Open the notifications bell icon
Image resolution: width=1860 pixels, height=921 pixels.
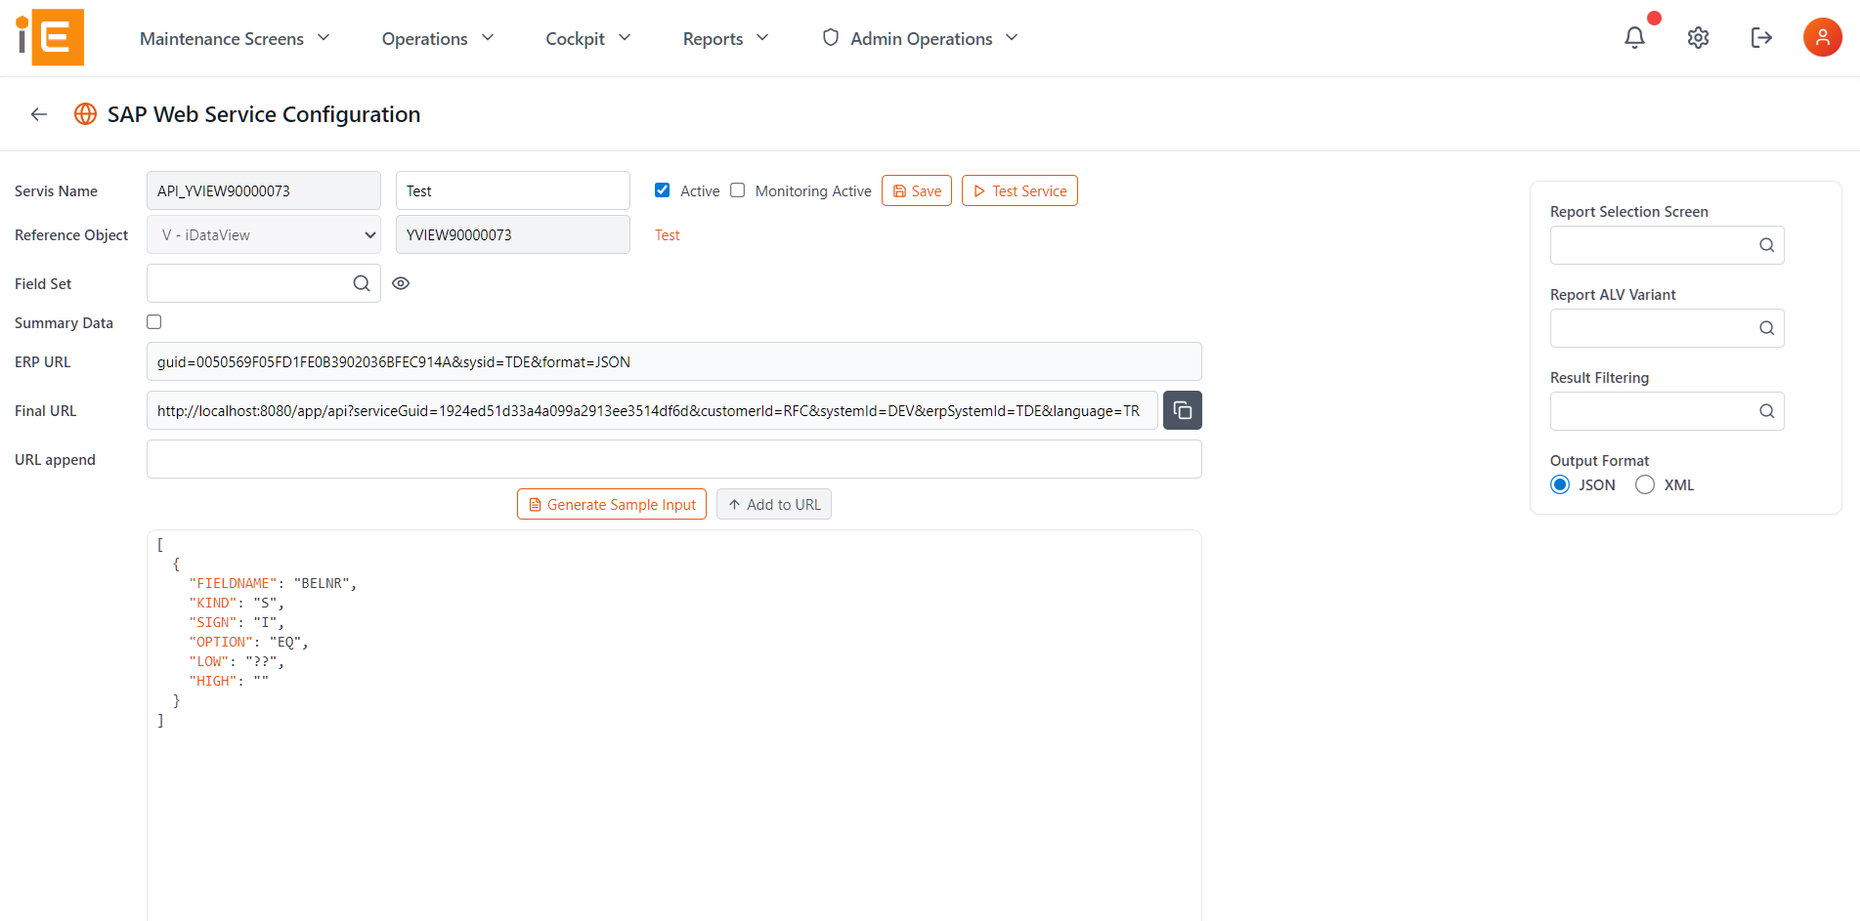[1633, 37]
